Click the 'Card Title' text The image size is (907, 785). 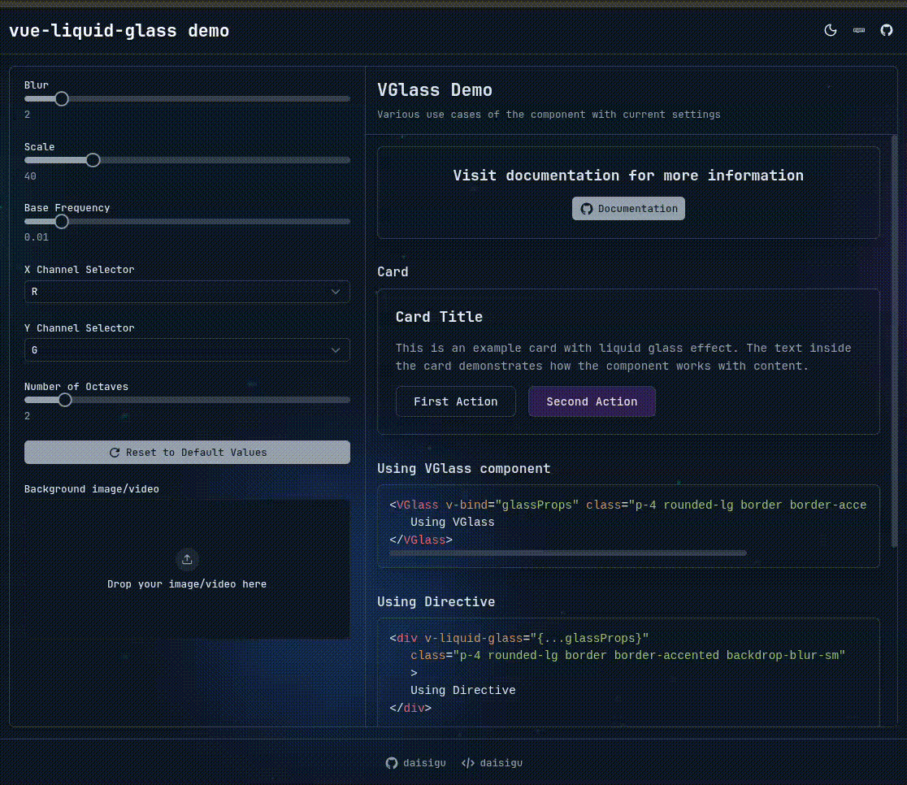click(439, 317)
